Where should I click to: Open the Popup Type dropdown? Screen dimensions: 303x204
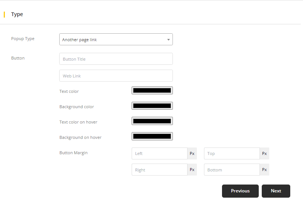[x=116, y=40]
